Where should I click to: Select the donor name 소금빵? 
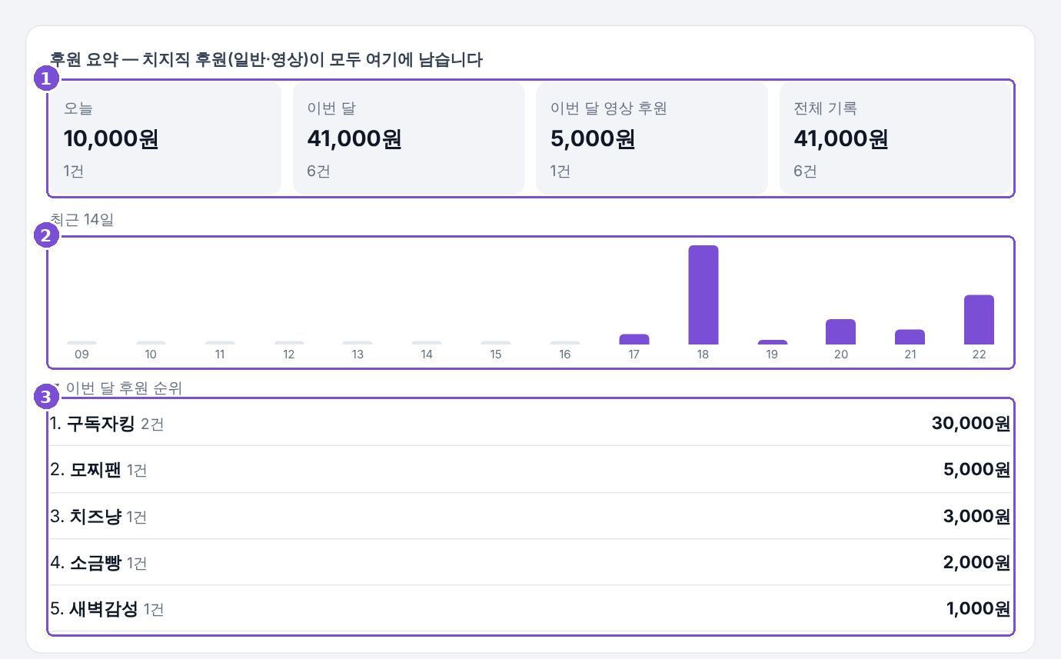pyautogui.click(x=95, y=563)
